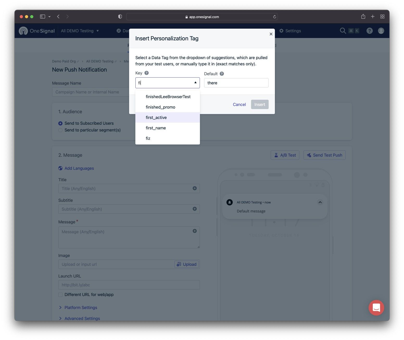404x340 pixels.
Task: Select Send to particular segment(s) radio
Action: (x=60, y=130)
